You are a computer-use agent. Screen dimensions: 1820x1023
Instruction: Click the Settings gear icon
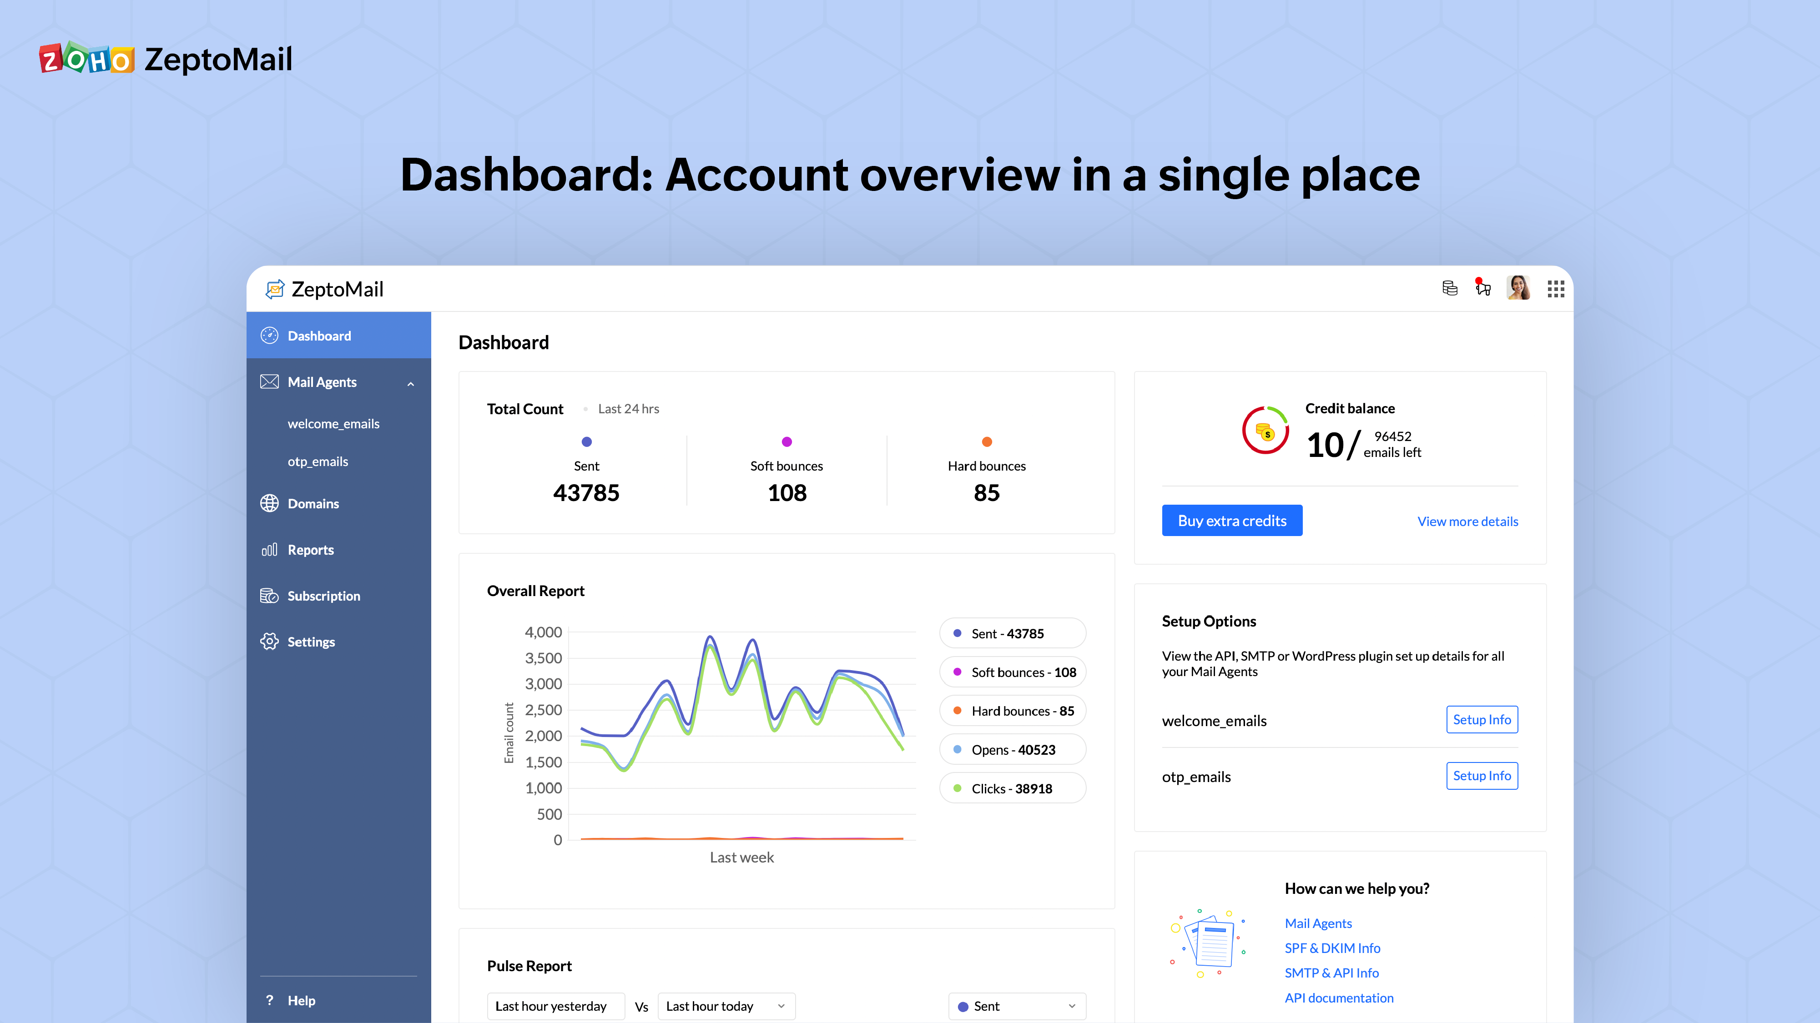pyautogui.click(x=269, y=642)
